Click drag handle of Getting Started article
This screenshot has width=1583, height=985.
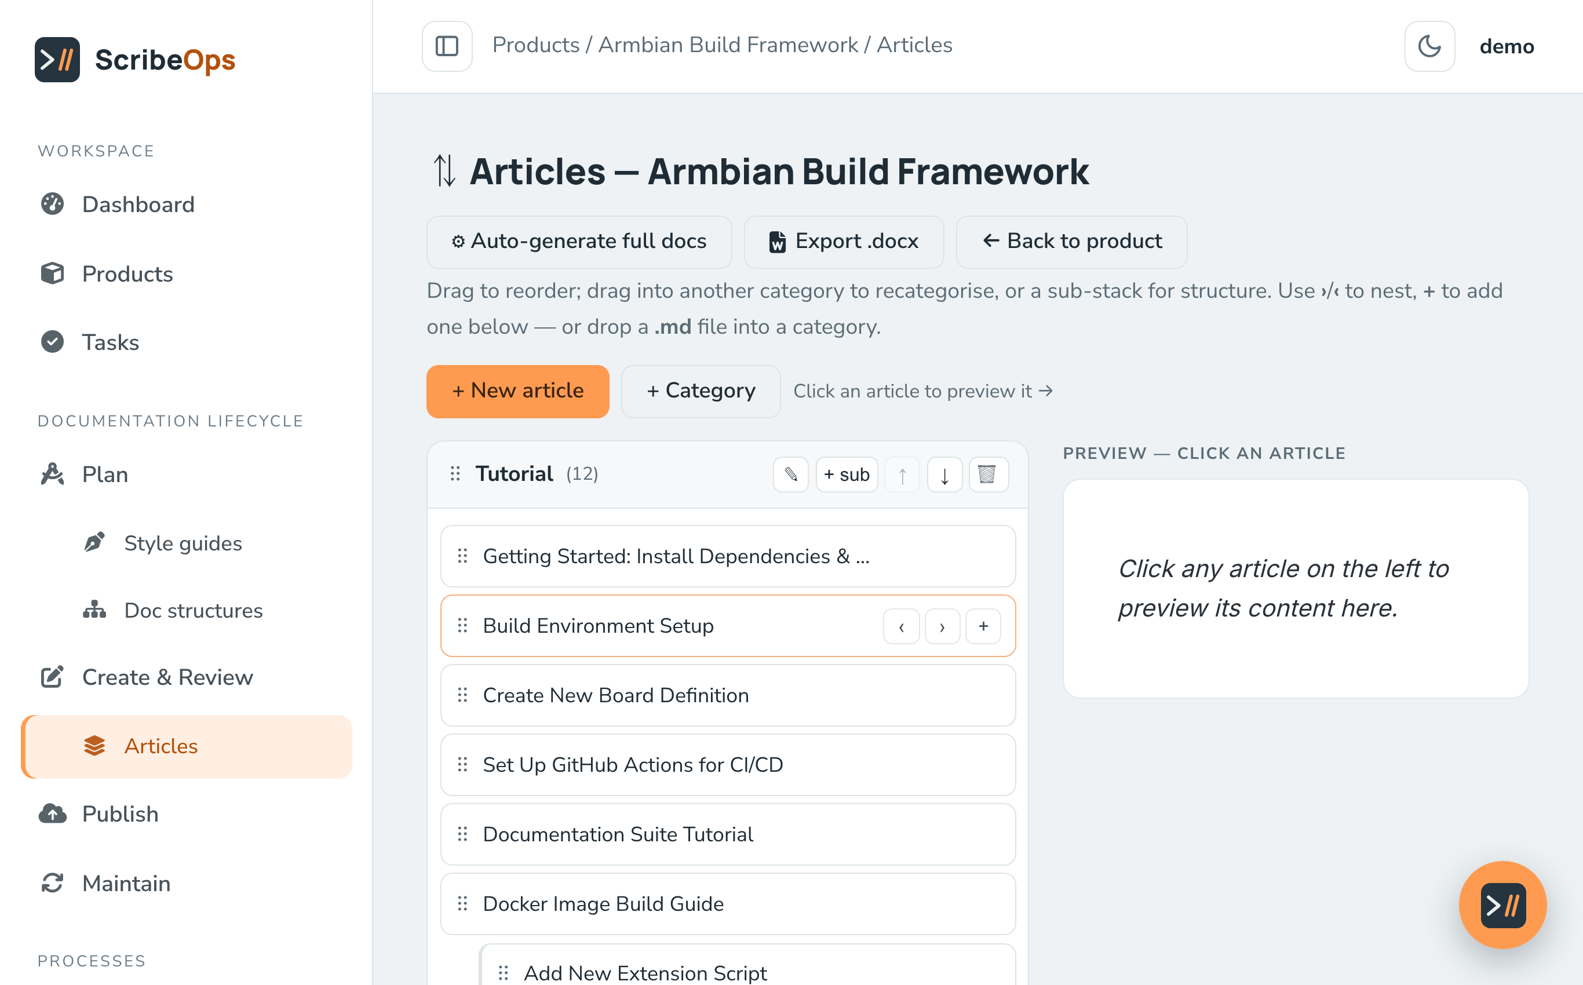(462, 556)
